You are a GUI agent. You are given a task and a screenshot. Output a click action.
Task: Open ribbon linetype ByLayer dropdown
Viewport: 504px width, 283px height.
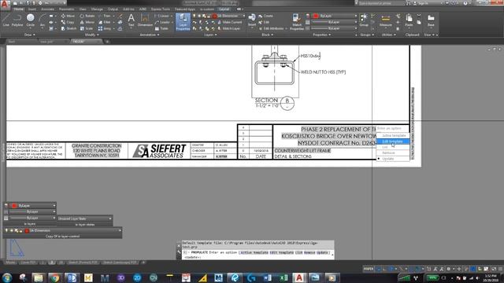(x=355, y=28)
